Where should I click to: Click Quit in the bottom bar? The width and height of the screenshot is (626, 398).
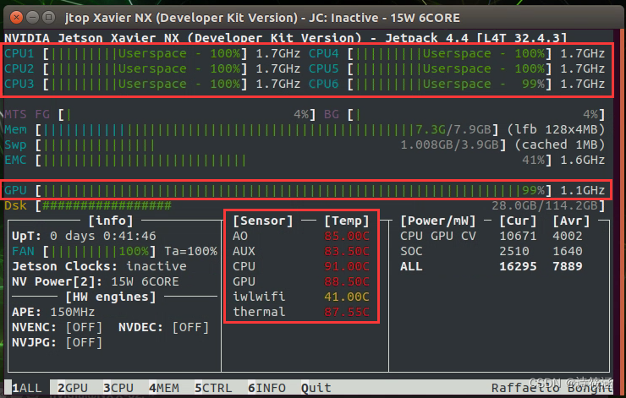316,388
